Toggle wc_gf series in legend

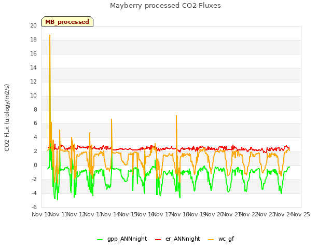(x=221, y=239)
